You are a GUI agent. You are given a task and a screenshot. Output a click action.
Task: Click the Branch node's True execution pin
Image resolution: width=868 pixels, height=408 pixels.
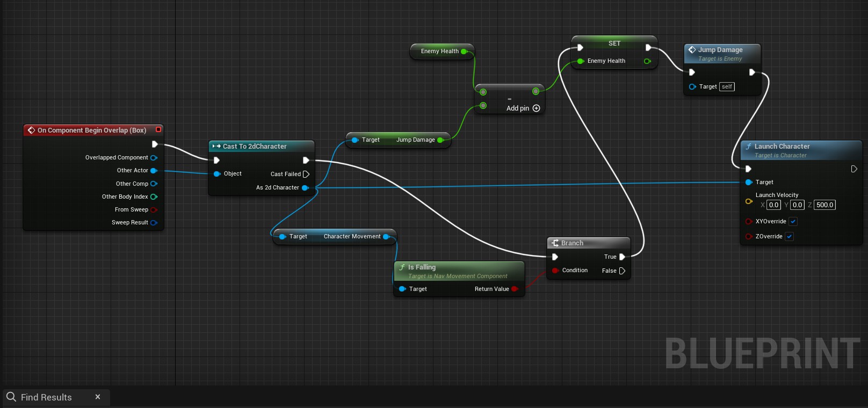[622, 257]
